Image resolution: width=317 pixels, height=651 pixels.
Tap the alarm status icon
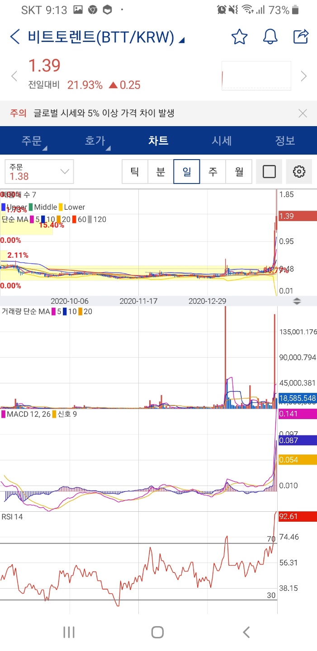[222, 9]
